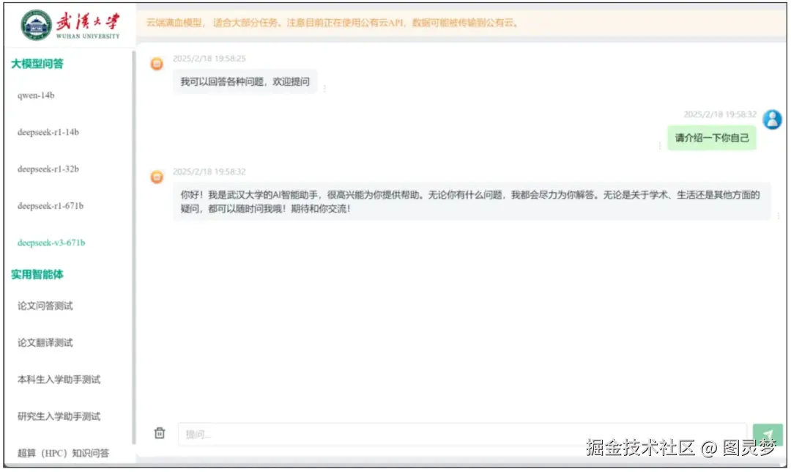
Task: Open the 本科生入学助手测试 agent
Action: [x=57, y=380]
